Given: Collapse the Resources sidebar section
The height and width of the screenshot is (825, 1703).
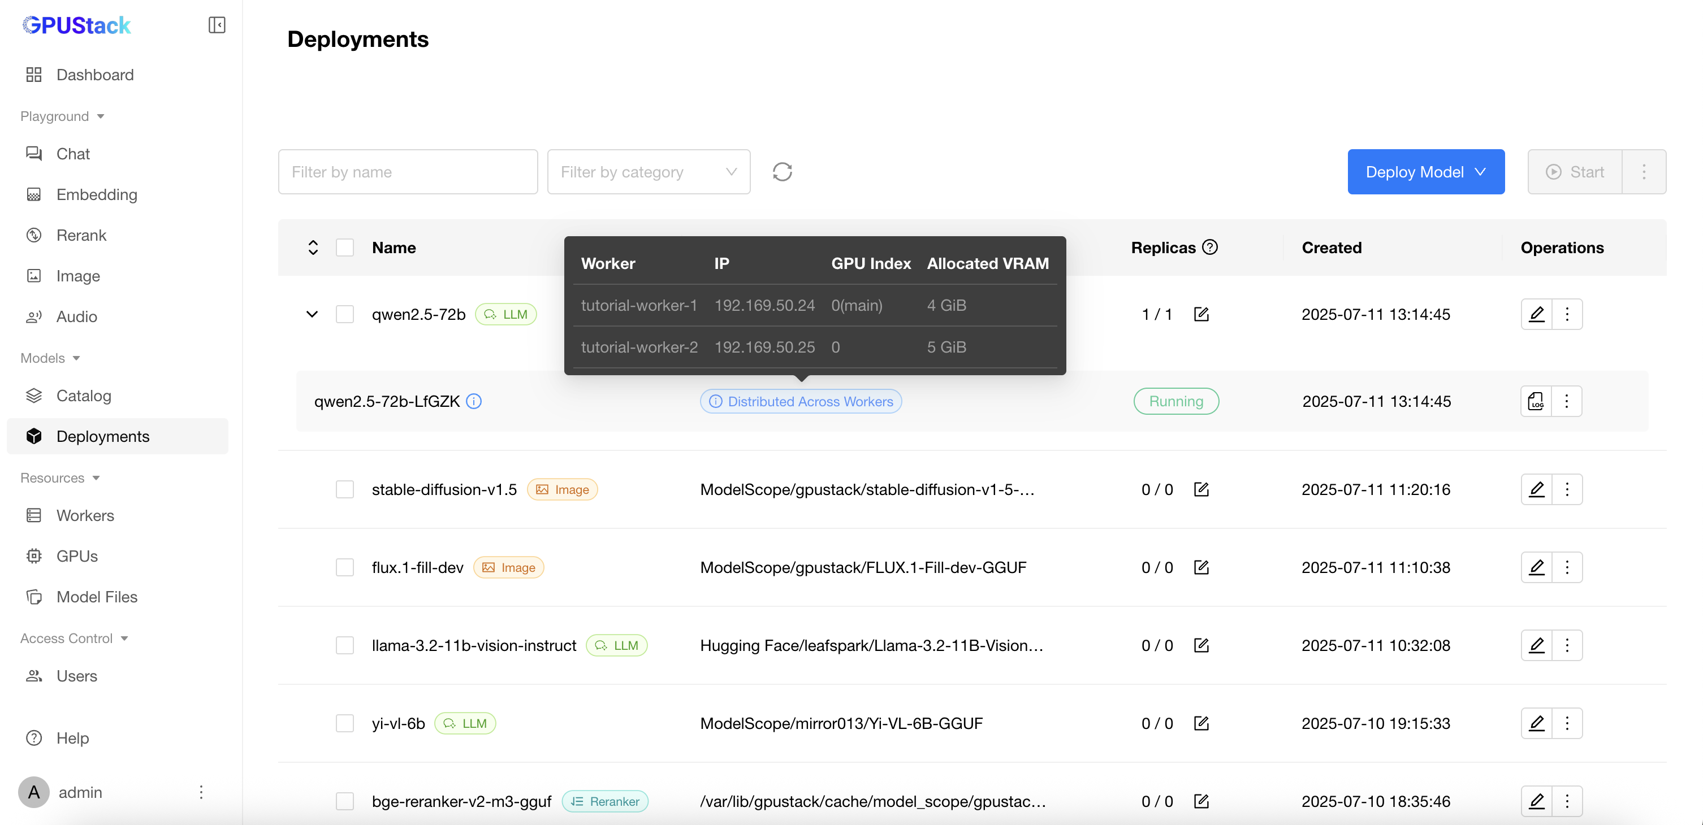Looking at the screenshot, I should [60, 477].
